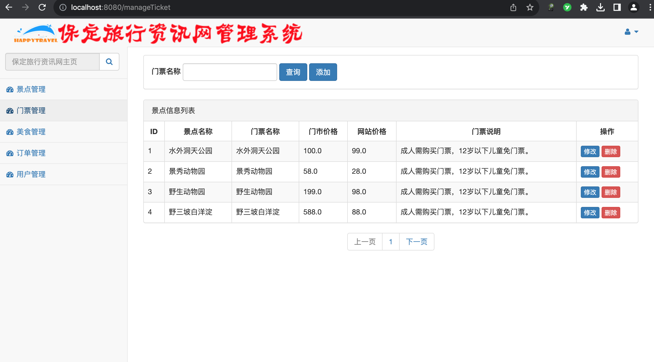The image size is (654, 362).
Task: Click the 门市价格 column header
Action: [x=323, y=131]
